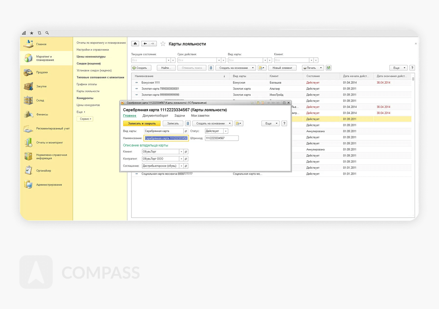
Task: Clear the Текущее состояние filter with x
Action: click(x=173, y=60)
